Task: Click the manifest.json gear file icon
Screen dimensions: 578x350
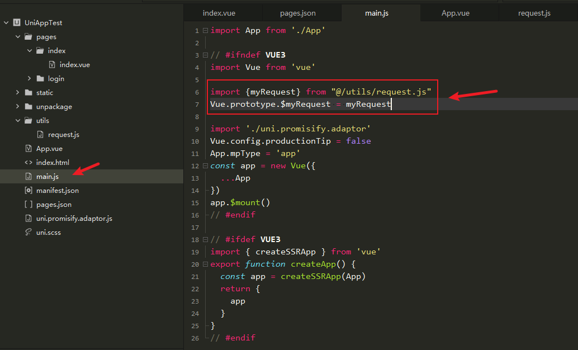Action: coord(29,190)
